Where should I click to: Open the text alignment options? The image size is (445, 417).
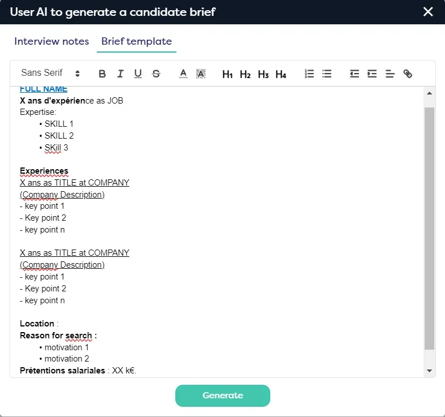click(390, 74)
